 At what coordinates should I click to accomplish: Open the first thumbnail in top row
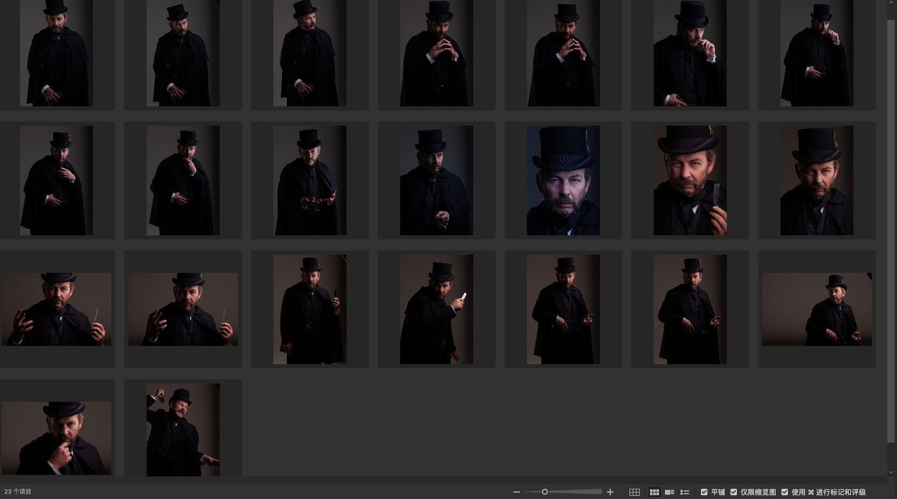coord(56,53)
